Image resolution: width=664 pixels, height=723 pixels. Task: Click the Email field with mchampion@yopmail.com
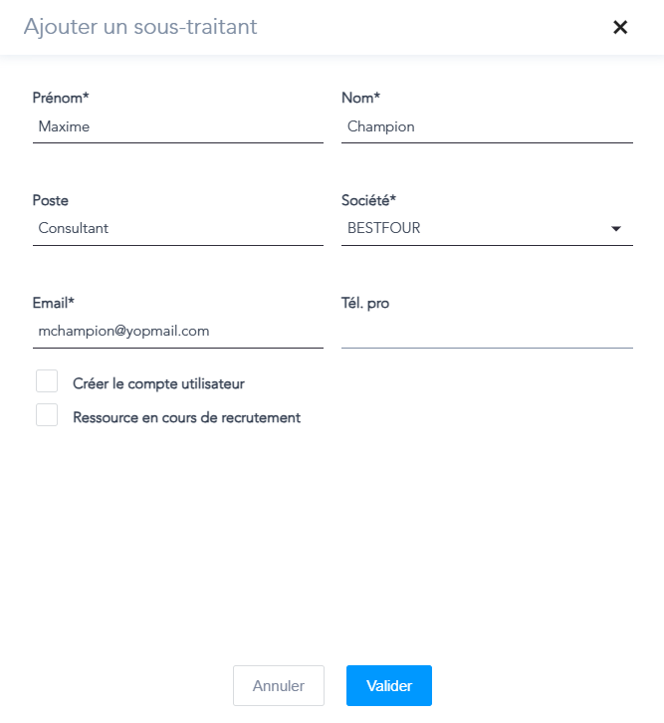(177, 332)
